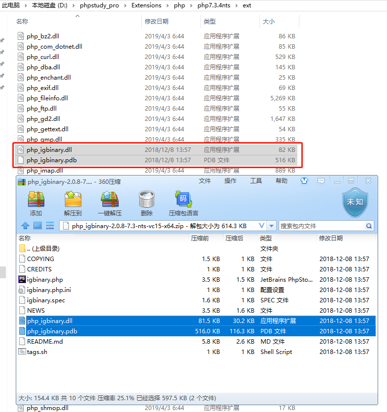Go up one level with the blue arrow

(x=25, y=226)
